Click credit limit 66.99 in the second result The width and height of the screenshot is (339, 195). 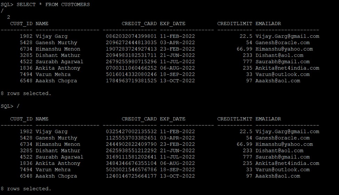(x=244, y=144)
